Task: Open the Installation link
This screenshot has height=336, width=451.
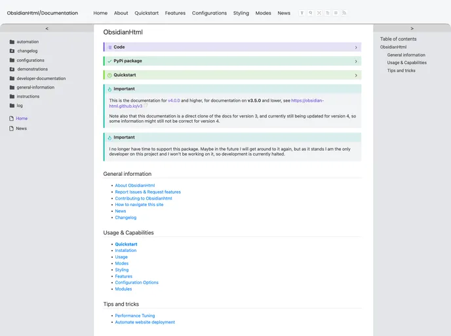Action: 126,251
